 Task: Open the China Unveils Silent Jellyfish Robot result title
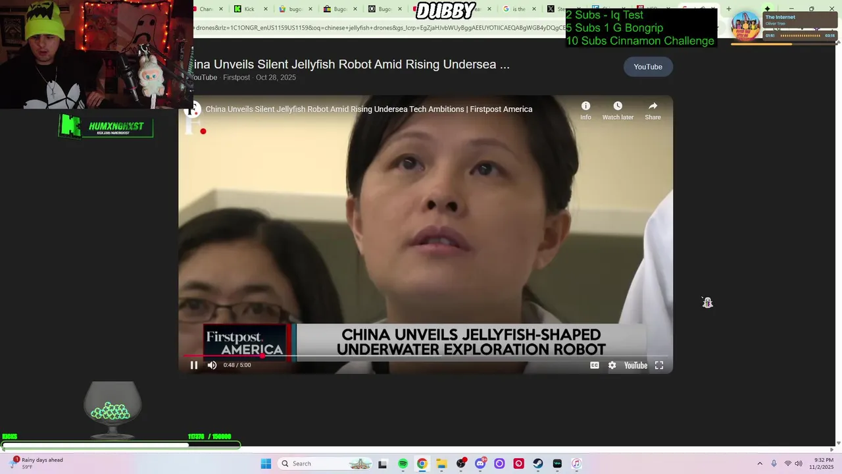point(350,65)
